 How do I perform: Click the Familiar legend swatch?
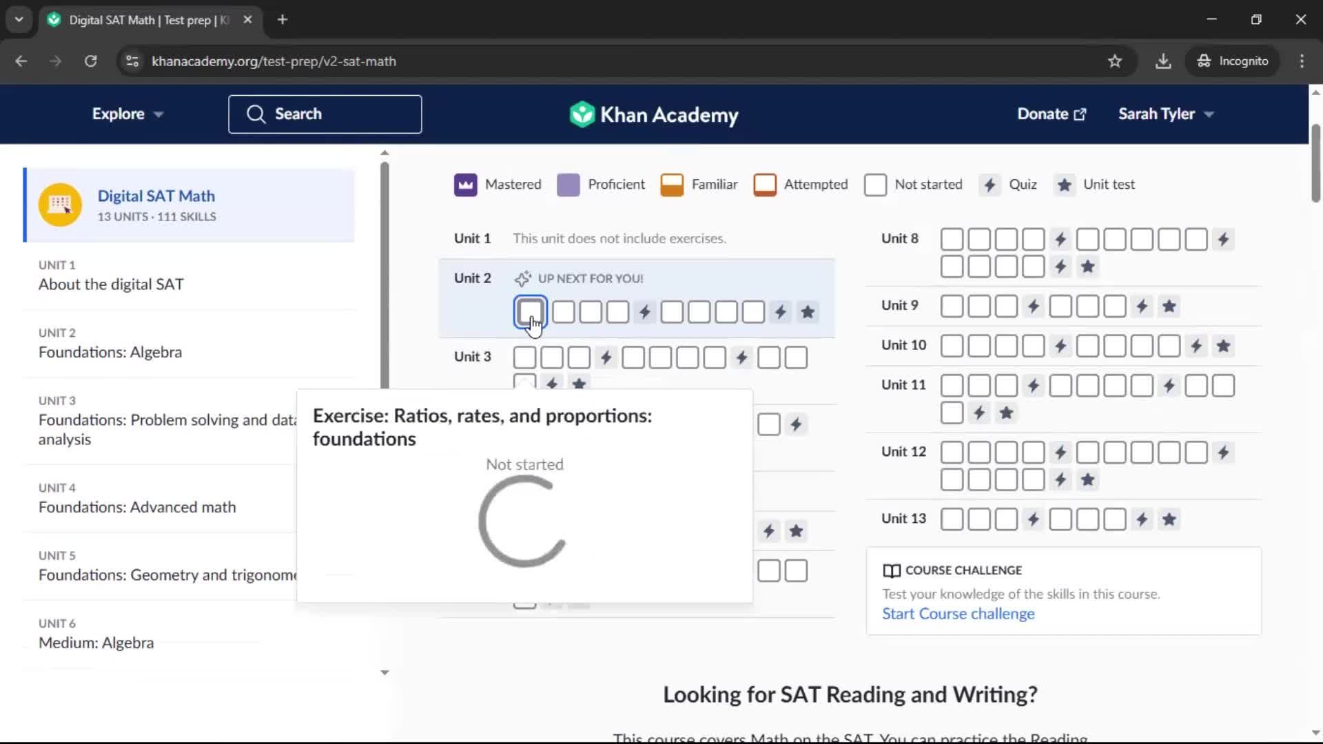pyautogui.click(x=671, y=185)
